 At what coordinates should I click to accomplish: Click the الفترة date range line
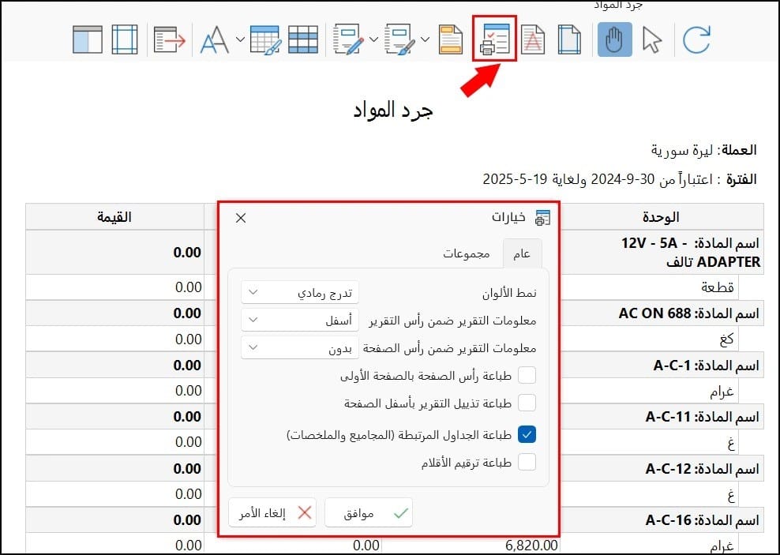click(x=619, y=179)
